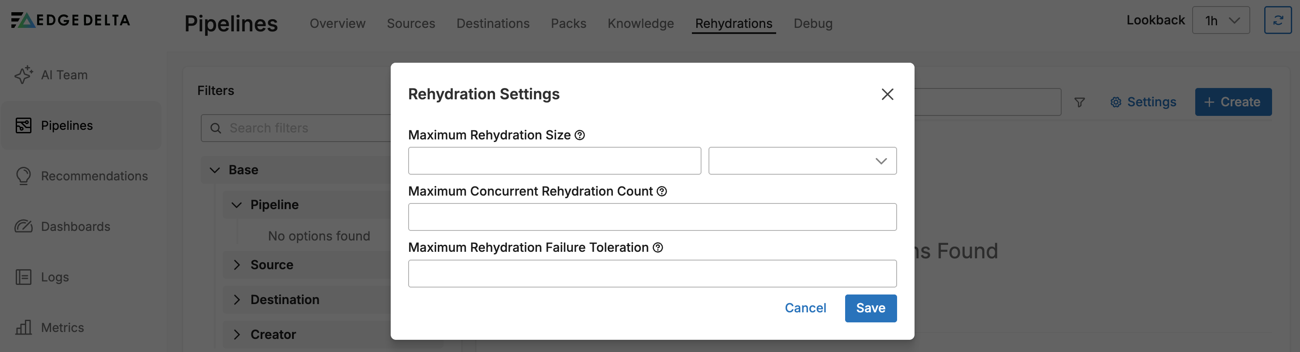This screenshot has height=352, width=1300.
Task: Click help icon beside Maximum Rehydration Failure Toleration
Action: [x=658, y=247]
